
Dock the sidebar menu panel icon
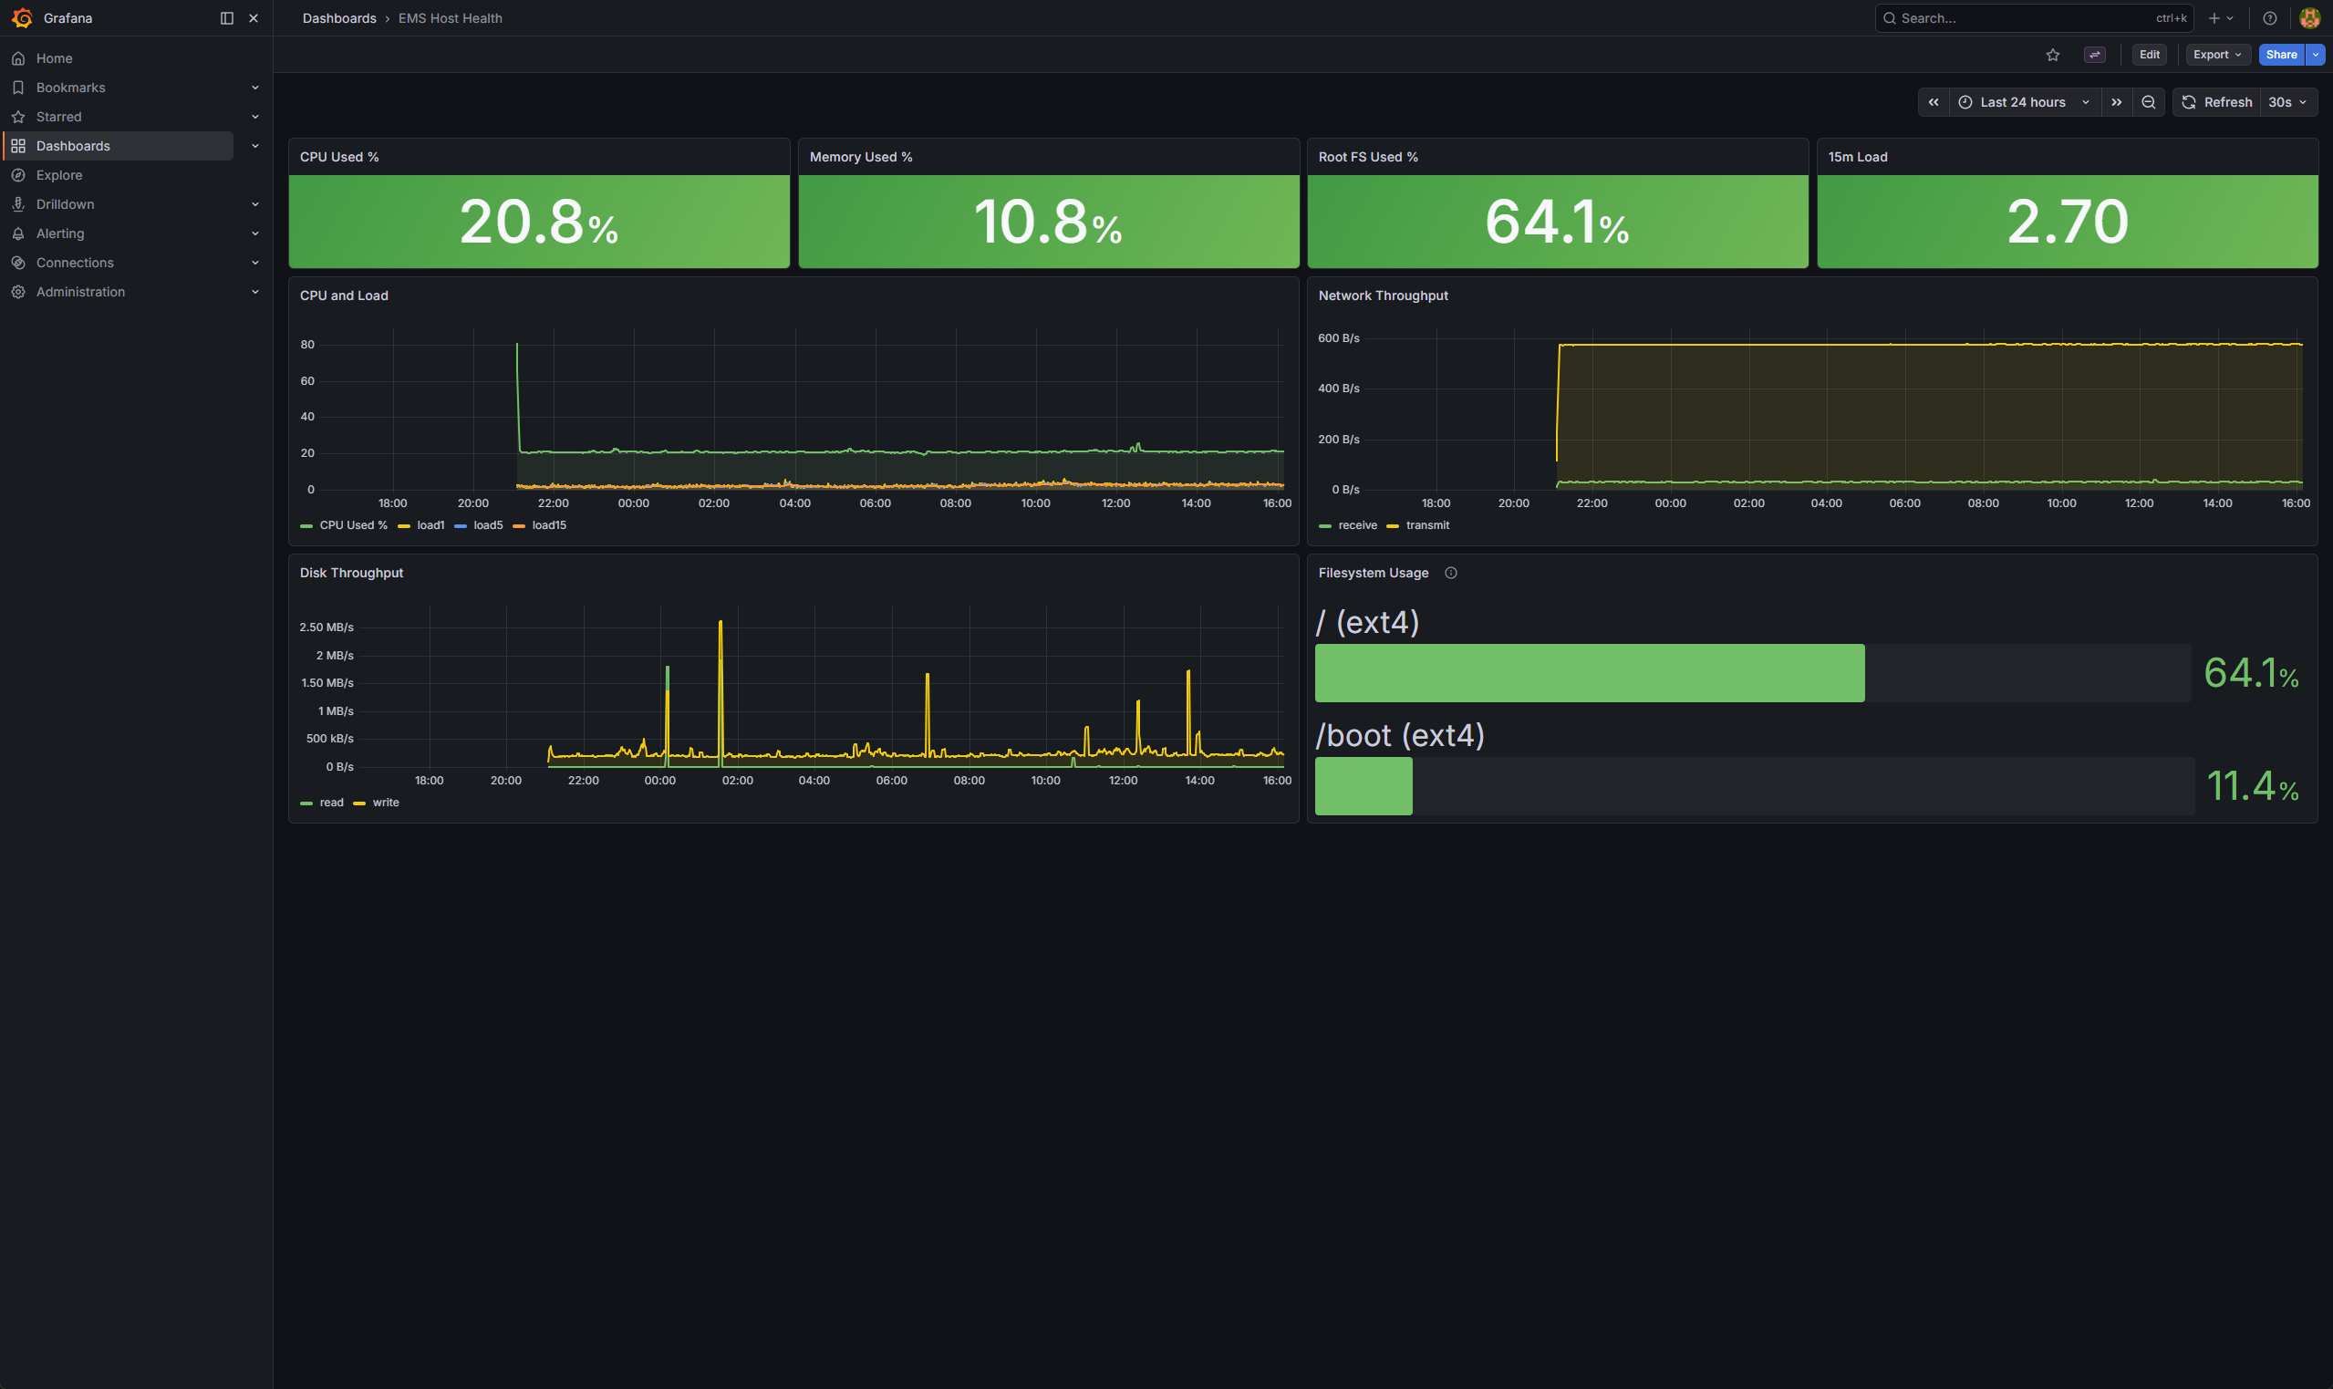pyautogui.click(x=226, y=17)
